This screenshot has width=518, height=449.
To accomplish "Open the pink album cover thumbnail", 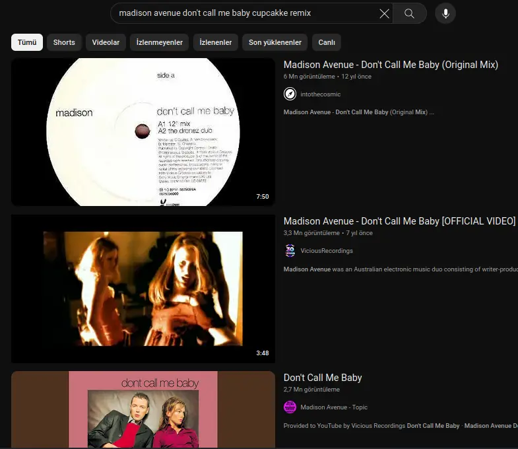I will (143, 409).
